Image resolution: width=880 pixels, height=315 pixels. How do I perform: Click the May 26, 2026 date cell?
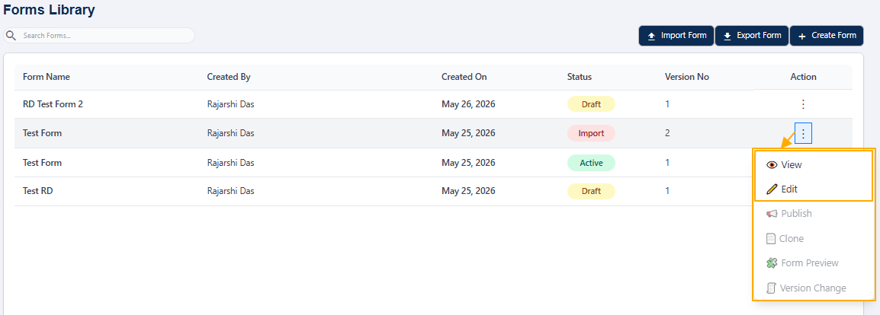click(469, 104)
